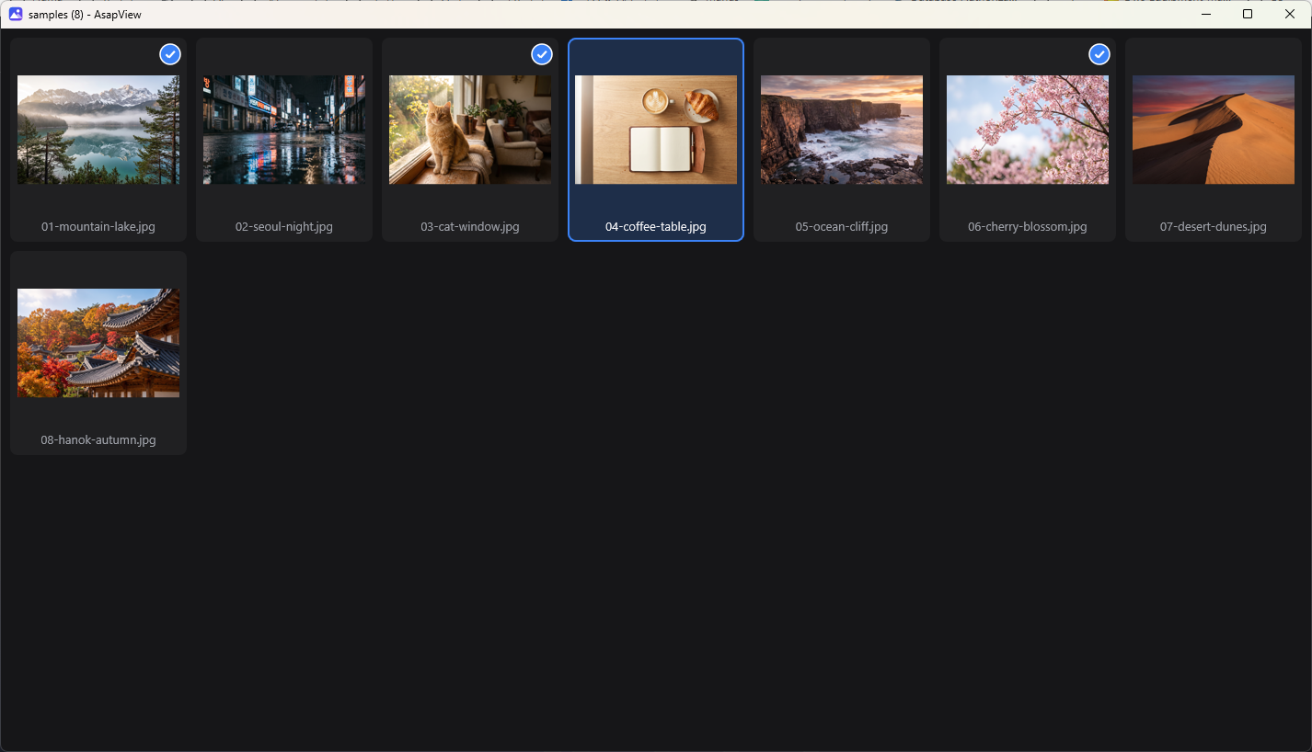
Task: Select the hanok autumn thumbnail image
Action: tap(98, 343)
